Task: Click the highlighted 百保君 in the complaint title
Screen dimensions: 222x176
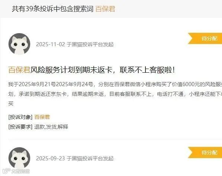Action: pos(19,70)
